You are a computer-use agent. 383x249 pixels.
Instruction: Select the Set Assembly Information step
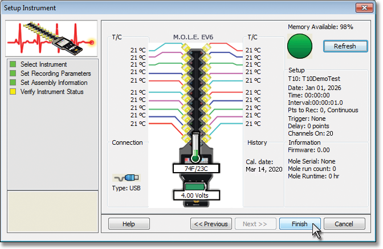pos(54,83)
